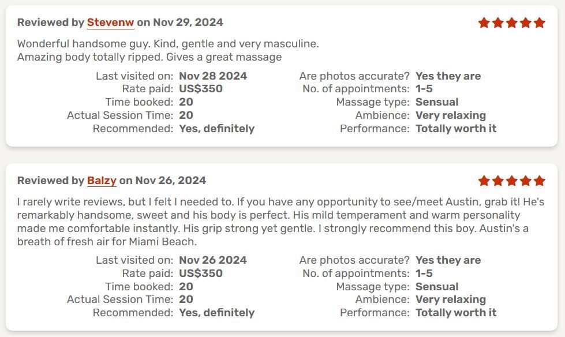565x337 pixels.
Task: Click 'Yes, definitely' in Balzy's review
Action: click(x=216, y=313)
